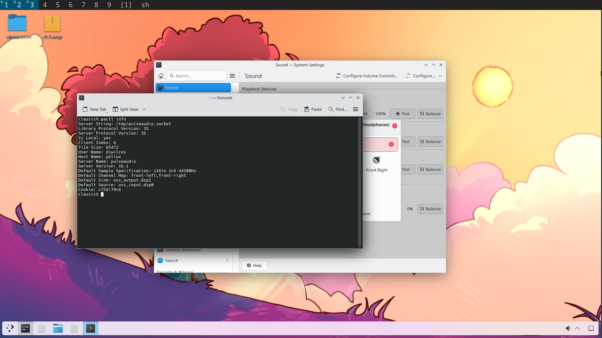Screen dimensions: 602x338
Task: Click the Help button
Action: (254, 265)
